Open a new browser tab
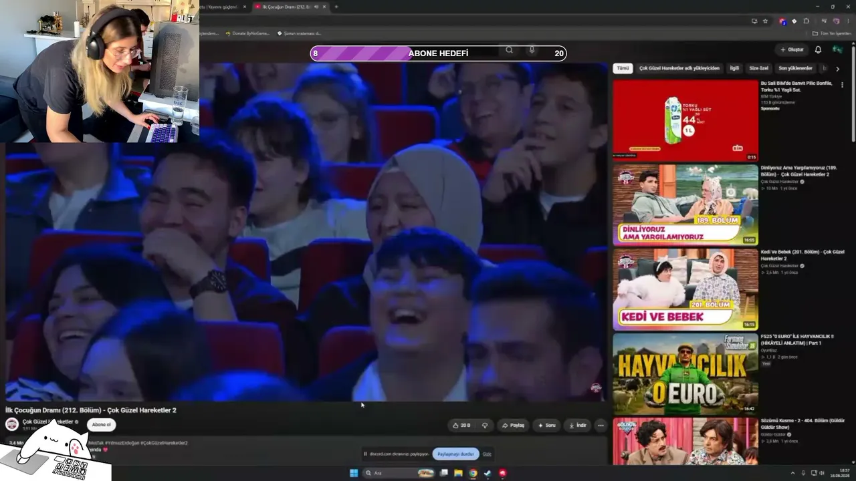The width and height of the screenshot is (856, 481). (x=336, y=7)
